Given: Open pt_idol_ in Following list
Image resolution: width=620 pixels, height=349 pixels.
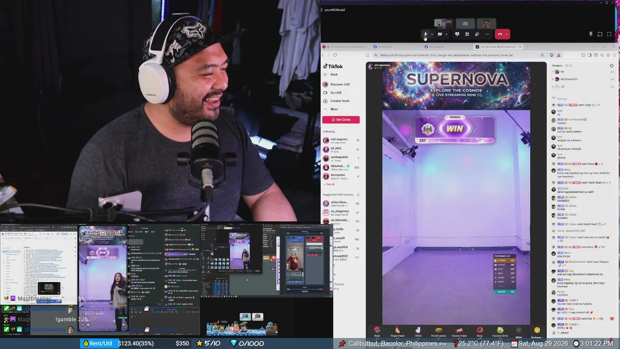Looking at the screenshot, I should pos(341,149).
